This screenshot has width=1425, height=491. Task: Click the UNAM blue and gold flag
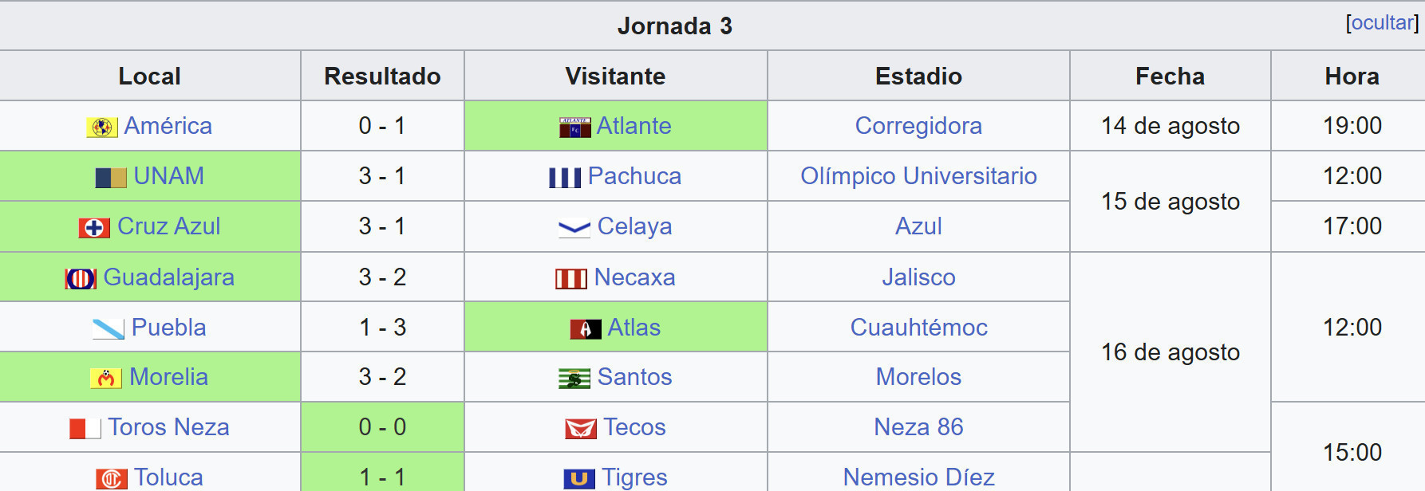(111, 177)
